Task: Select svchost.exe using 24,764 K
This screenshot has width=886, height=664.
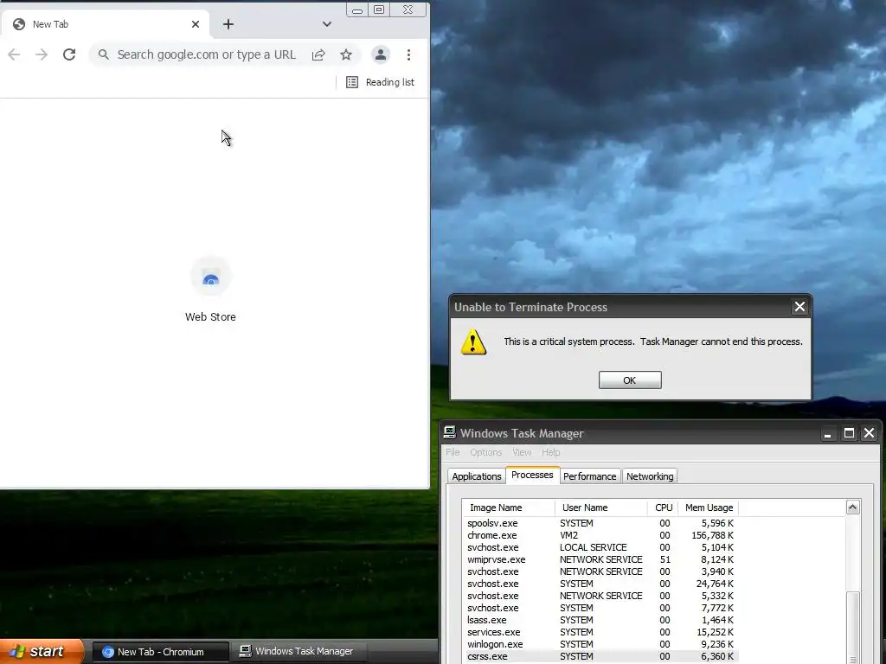Action: [x=600, y=584]
